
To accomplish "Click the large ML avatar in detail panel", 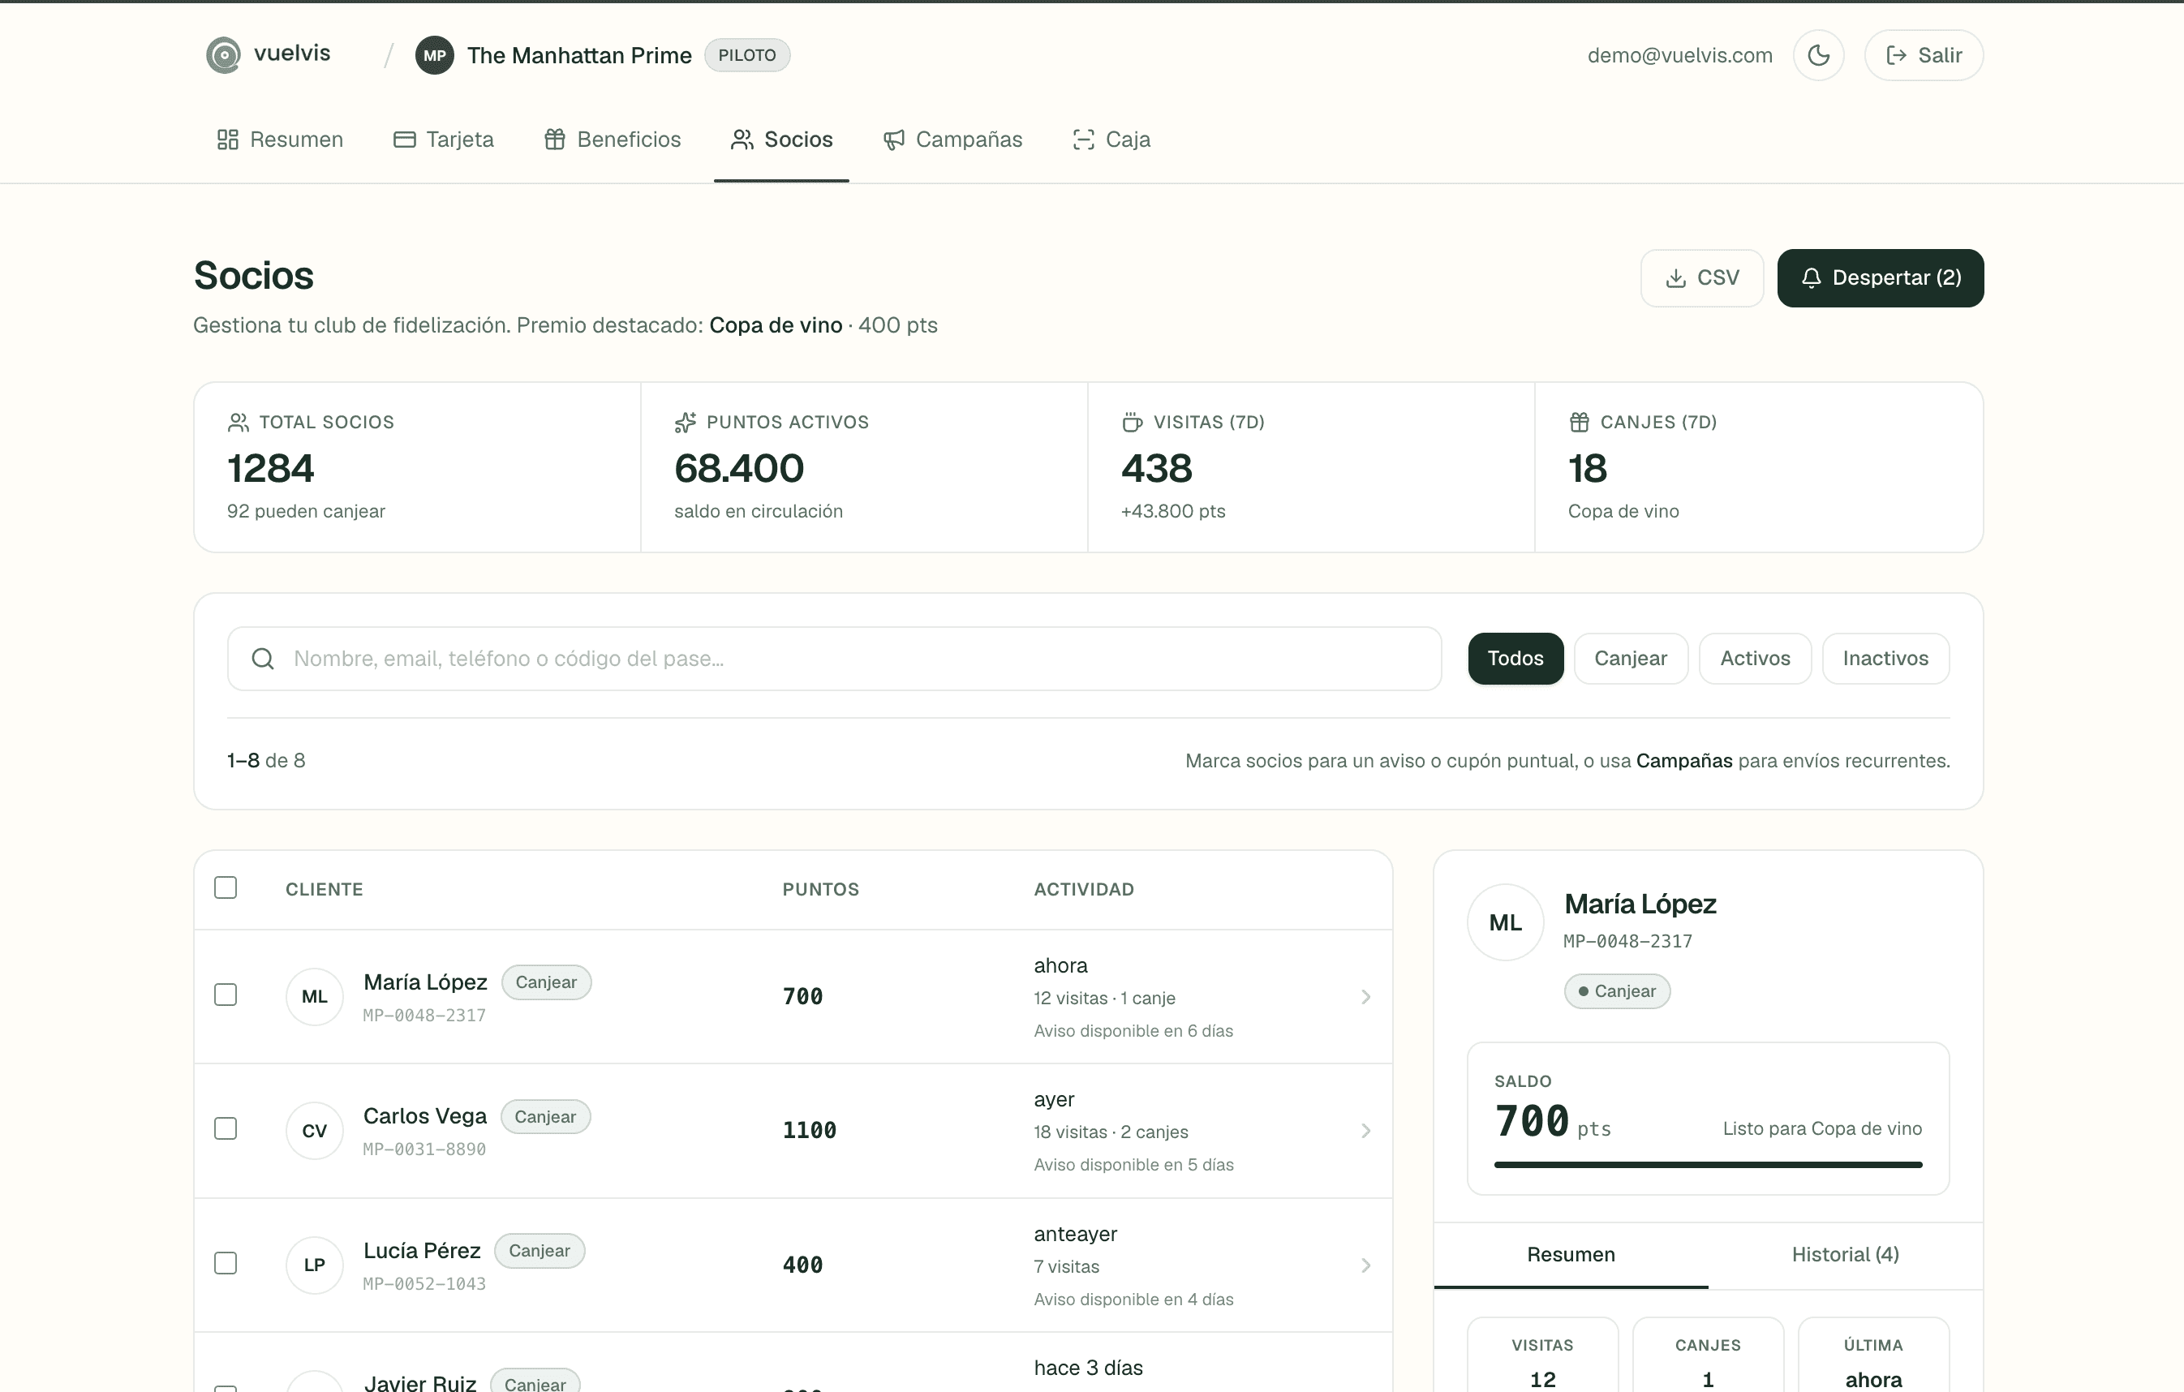I will pyautogui.click(x=1506, y=922).
